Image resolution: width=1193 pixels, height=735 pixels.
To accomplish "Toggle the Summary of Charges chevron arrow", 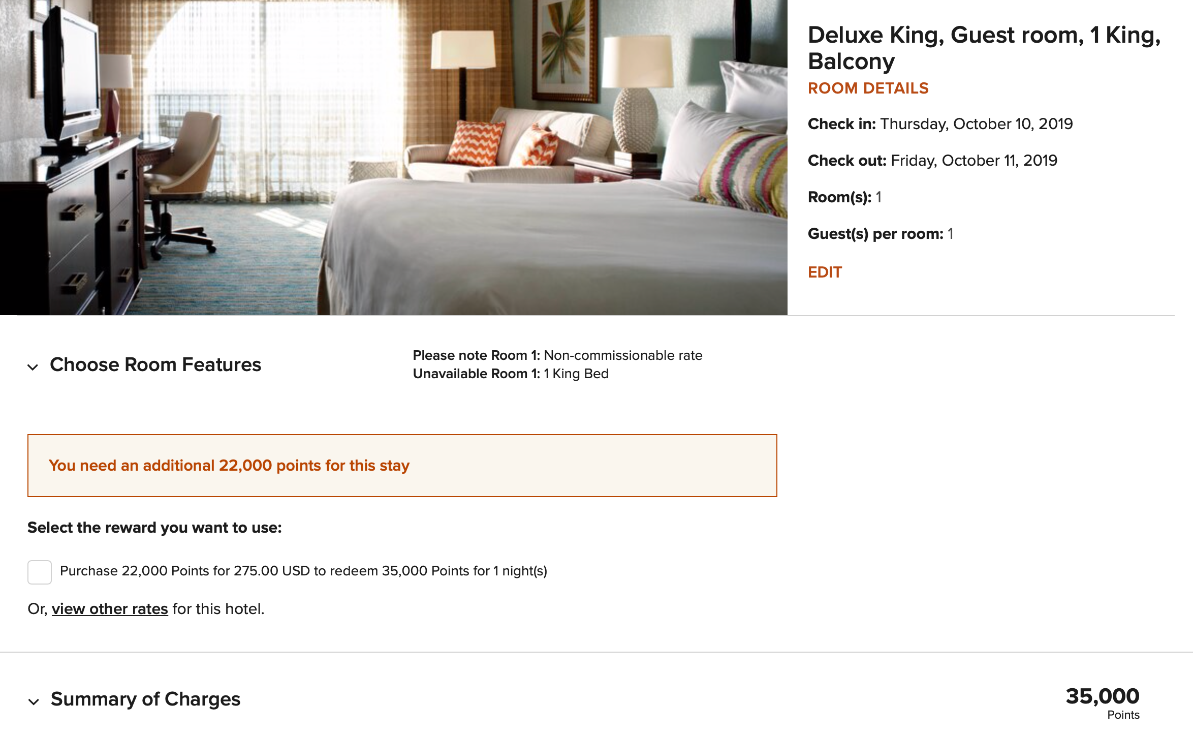I will pyautogui.click(x=34, y=702).
